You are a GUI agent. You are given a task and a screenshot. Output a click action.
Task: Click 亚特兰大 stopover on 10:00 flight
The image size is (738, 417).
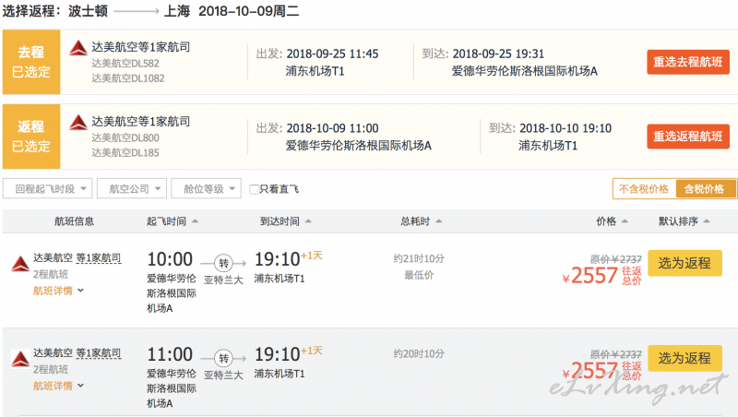click(223, 280)
